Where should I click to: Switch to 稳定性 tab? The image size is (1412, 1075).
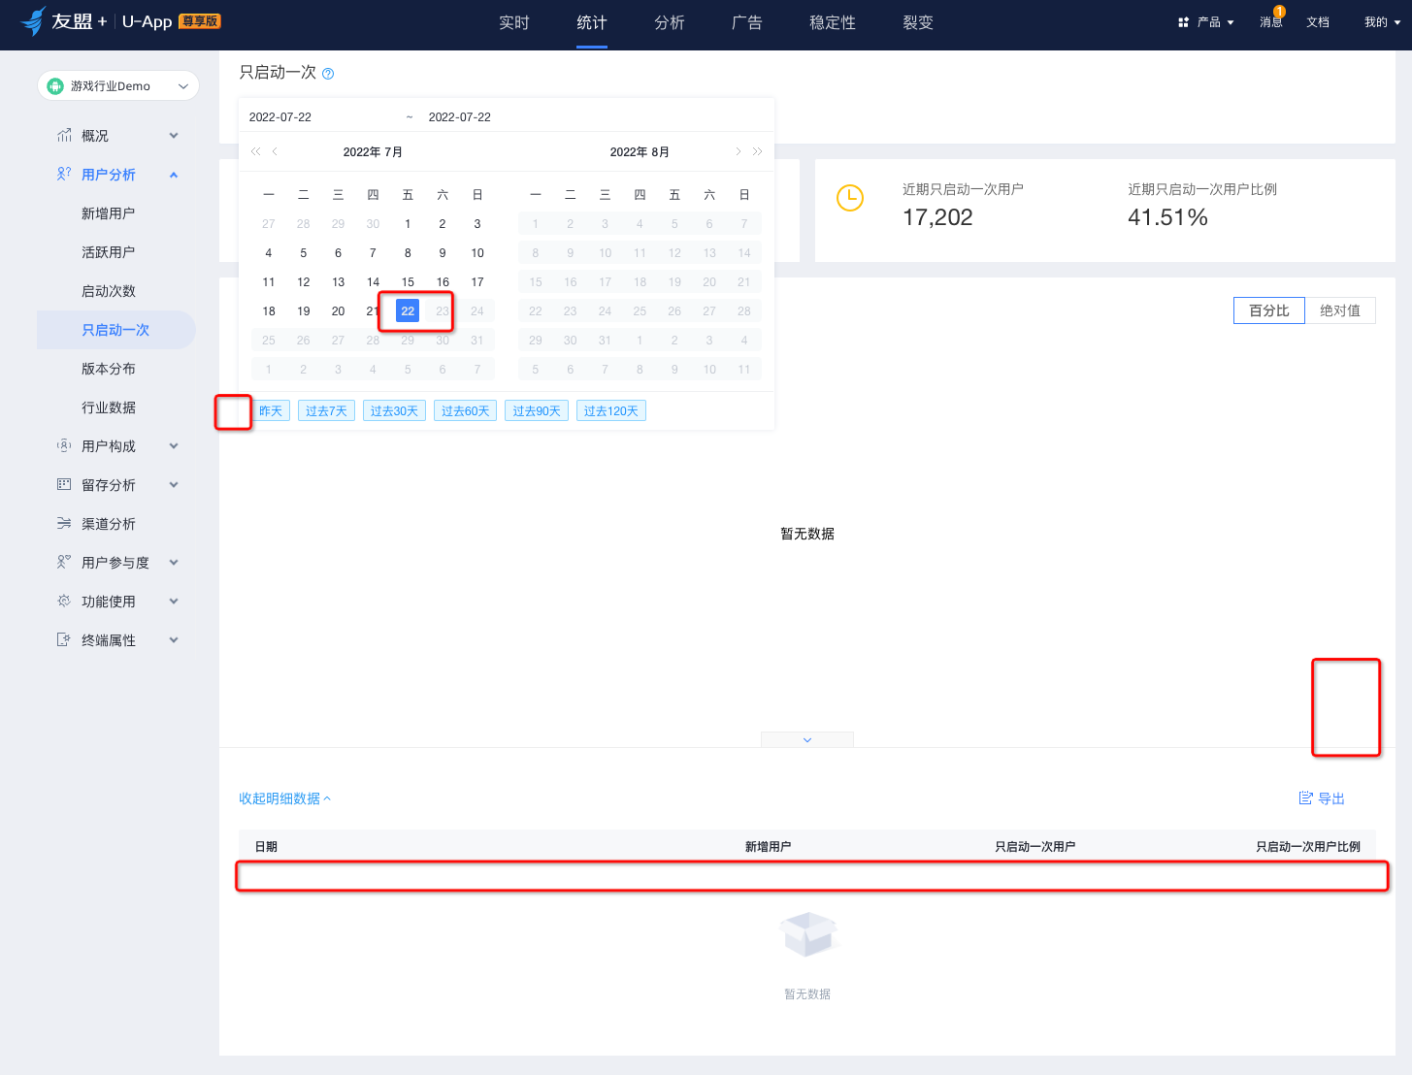(833, 22)
